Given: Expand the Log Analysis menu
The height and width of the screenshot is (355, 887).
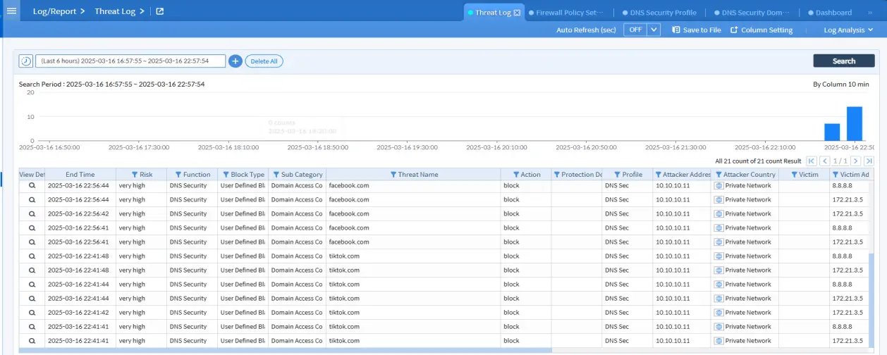Looking at the screenshot, I should (848, 30).
